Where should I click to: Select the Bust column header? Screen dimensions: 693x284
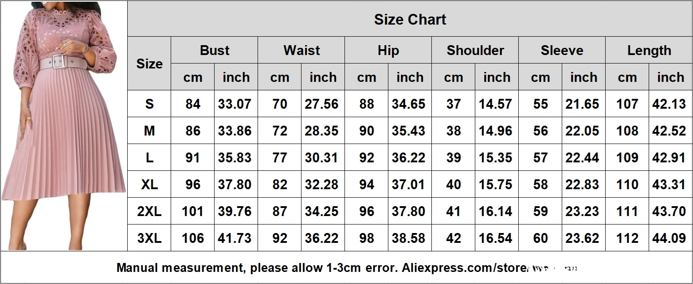pos(215,51)
